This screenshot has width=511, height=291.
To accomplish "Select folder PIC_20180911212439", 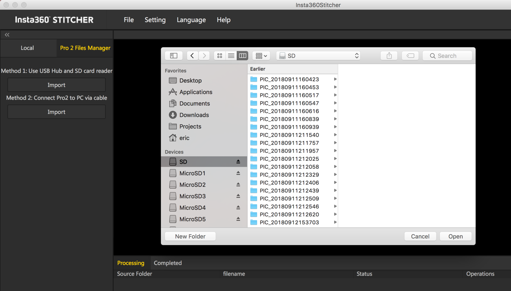I will coord(293,191).
